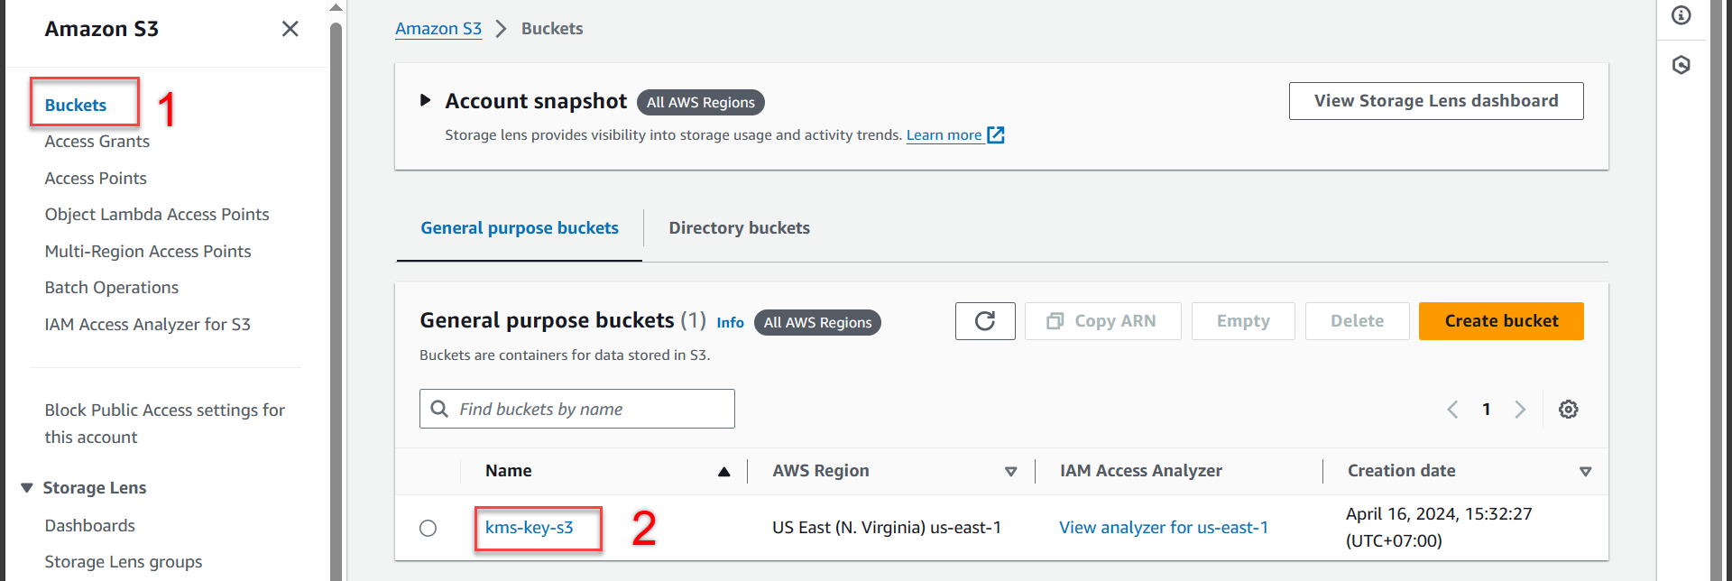Screen dimensions: 1732x581
Task: Open Creation date column sort dropdown
Action: click(x=1585, y=472)
